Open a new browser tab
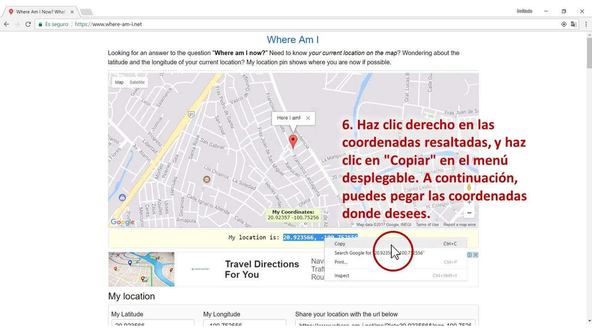The width and height of the screenshot is (592, 333). 86,12
